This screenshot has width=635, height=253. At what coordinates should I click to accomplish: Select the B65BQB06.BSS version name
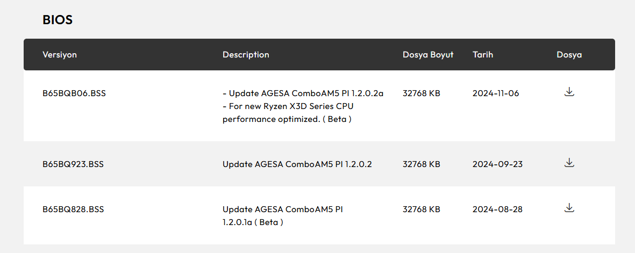coord(74,93)
